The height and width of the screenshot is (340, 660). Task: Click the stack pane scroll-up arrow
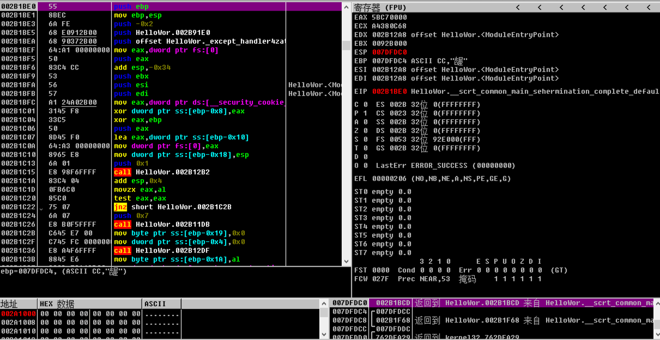658,303
